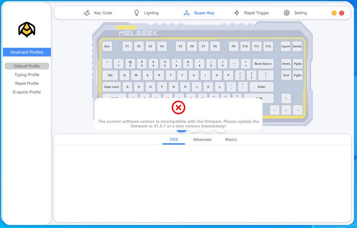The image size is (357, 228).
Task: Choose the E-sports Profile
Action: pyautogui.click(x=27, y=92)
